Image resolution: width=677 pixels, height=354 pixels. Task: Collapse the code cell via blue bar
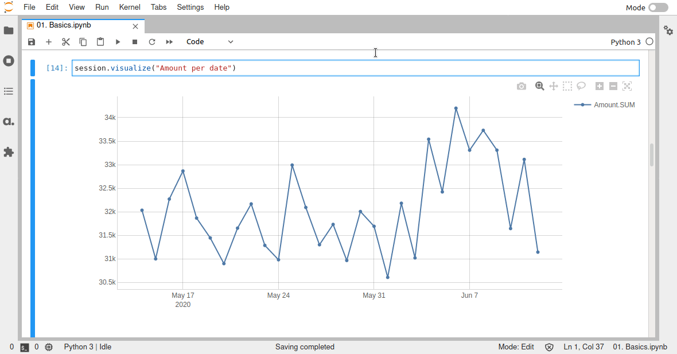[33, 68]
